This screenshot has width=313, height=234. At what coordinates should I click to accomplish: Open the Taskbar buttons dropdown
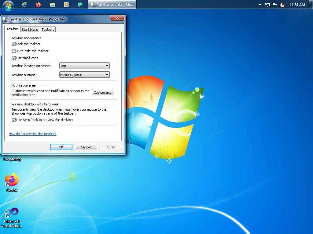pos(84,75)
